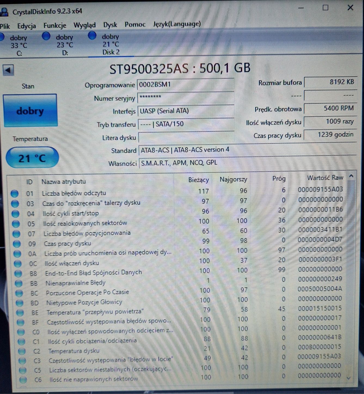Click the model title ST9500325AS : 500,1 GB
This screenshot has height=394, width=364.
[180, 69]
